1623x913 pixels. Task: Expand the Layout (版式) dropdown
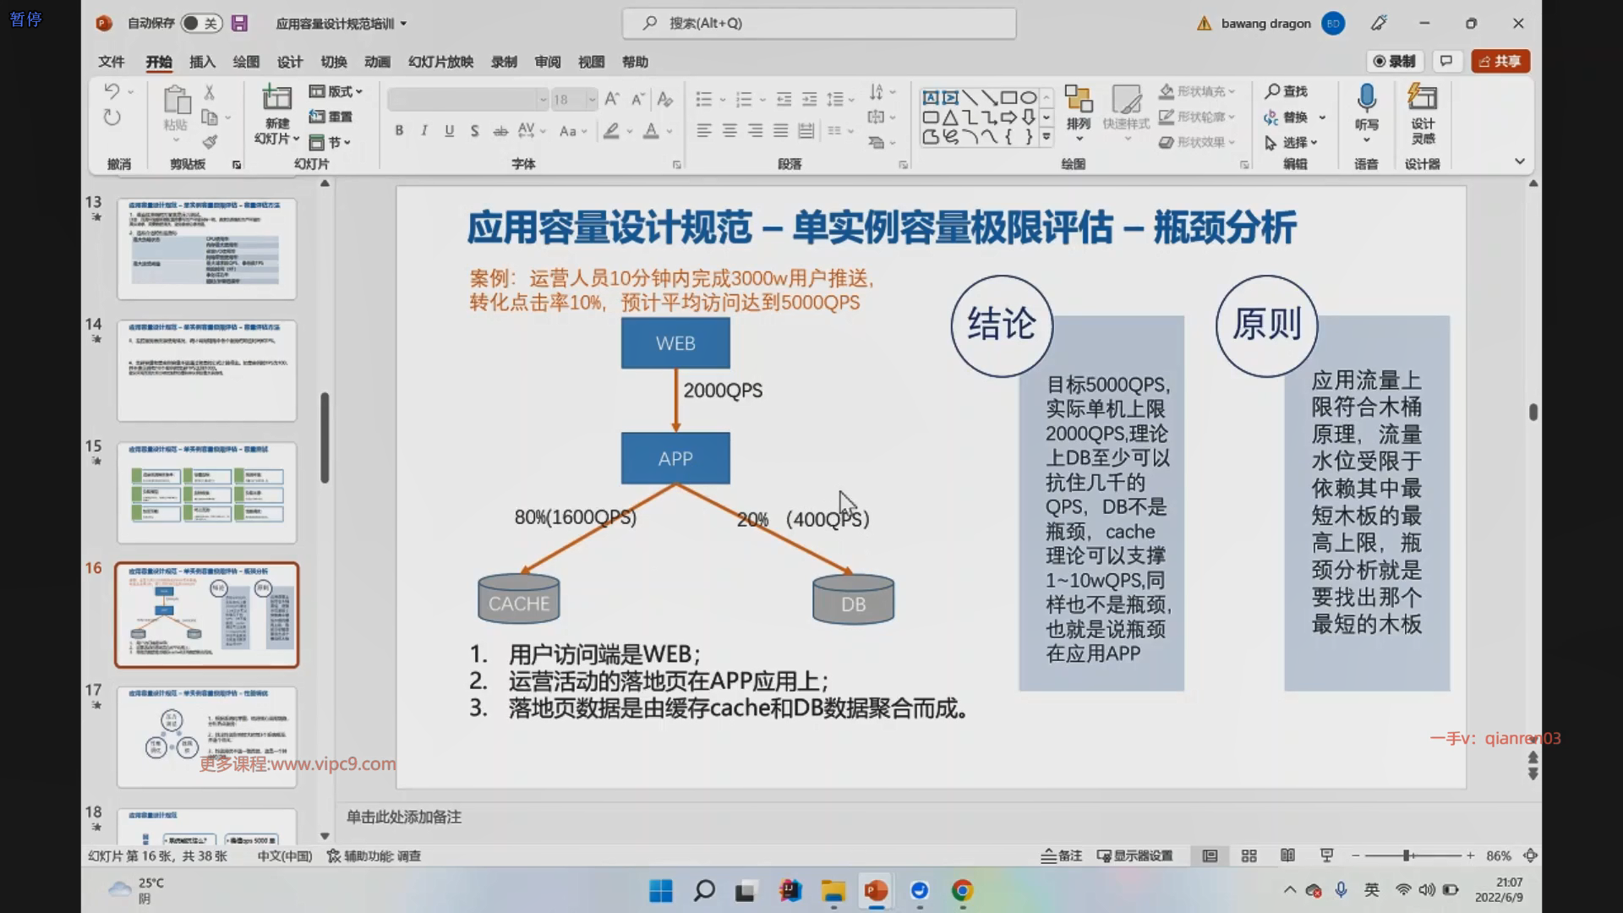click(x=336, y=91)
